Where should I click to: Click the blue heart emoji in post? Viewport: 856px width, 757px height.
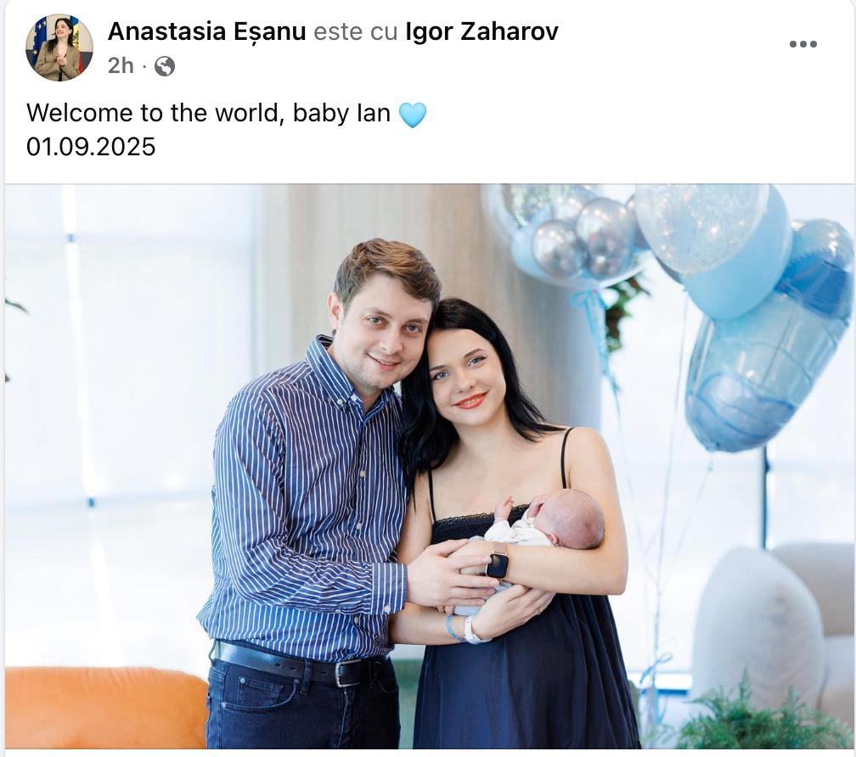[x=412, y=115]
